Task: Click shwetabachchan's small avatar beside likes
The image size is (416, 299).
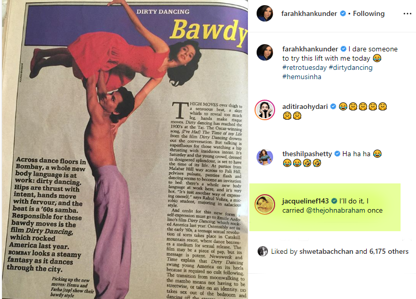Action: pos(263,251)
